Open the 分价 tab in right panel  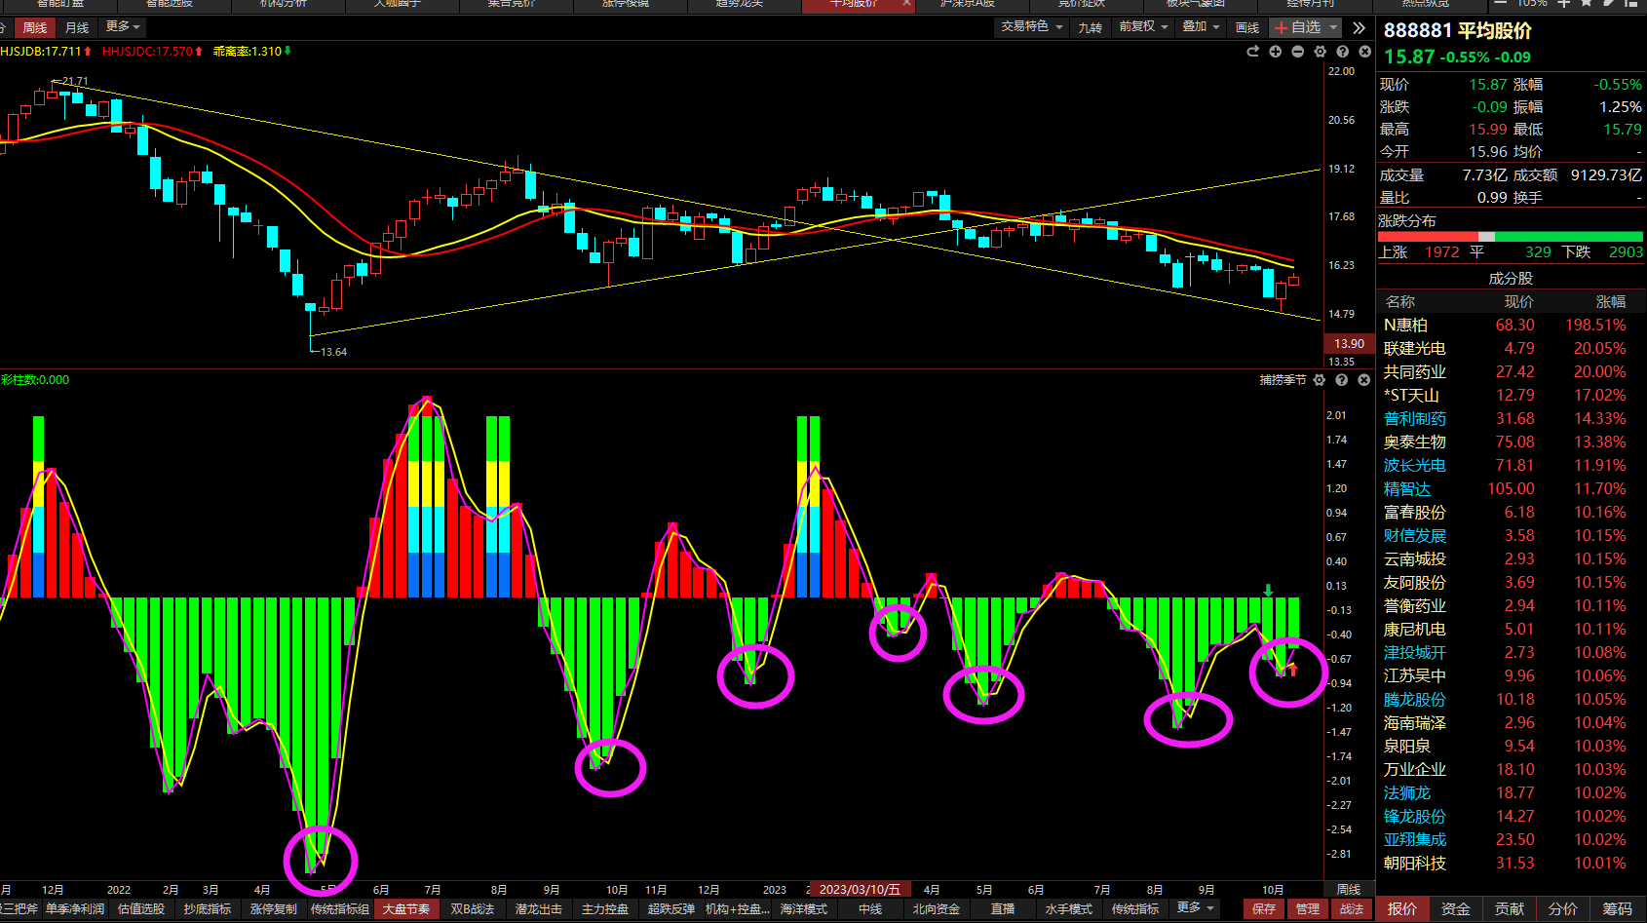1563,908
